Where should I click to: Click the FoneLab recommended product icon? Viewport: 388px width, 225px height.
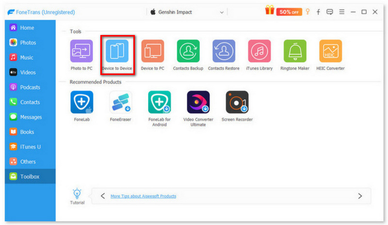point(81,102)
